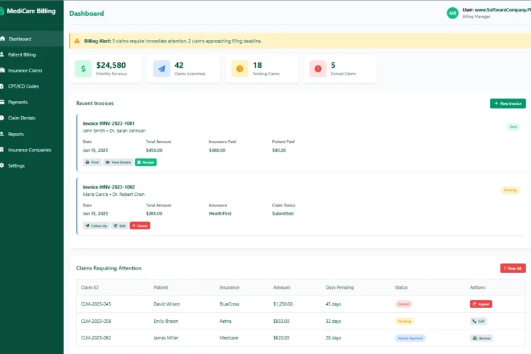Click the Patient Billing person icon
Image resolution: width=531 pixels, height=354 pixels.
click(2, 54)
